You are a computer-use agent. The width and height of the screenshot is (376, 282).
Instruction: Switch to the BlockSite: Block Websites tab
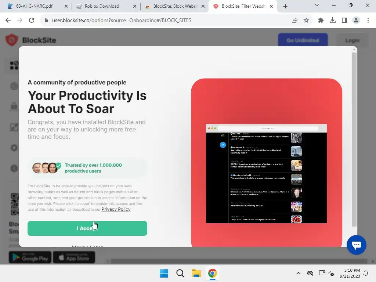click(x=175, y=6)
